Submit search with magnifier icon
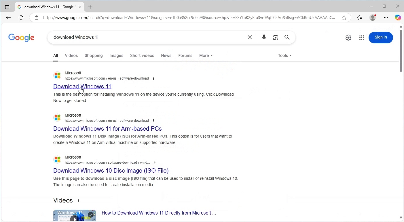The image size is (404, 222). coord(287,37)
